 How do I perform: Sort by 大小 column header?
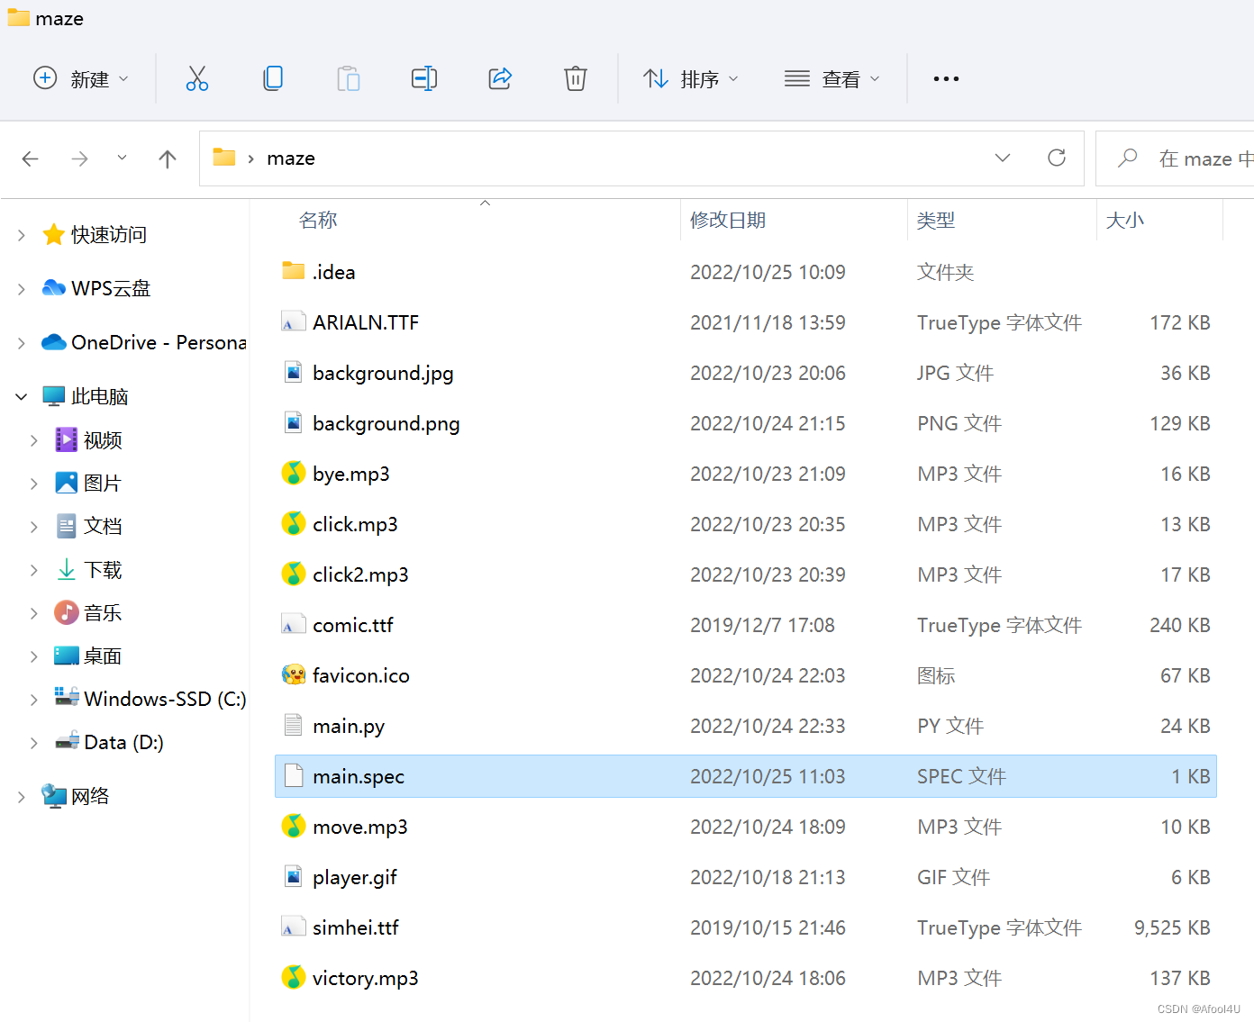[x=1124, y=221]
